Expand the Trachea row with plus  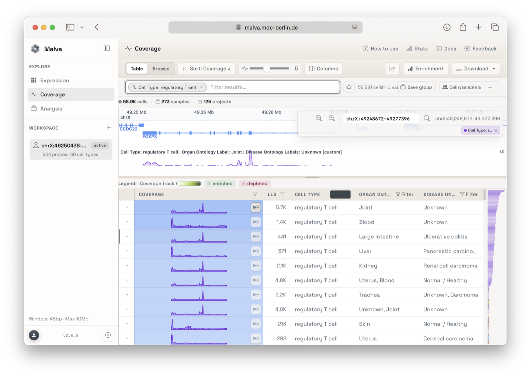(127, 295)
